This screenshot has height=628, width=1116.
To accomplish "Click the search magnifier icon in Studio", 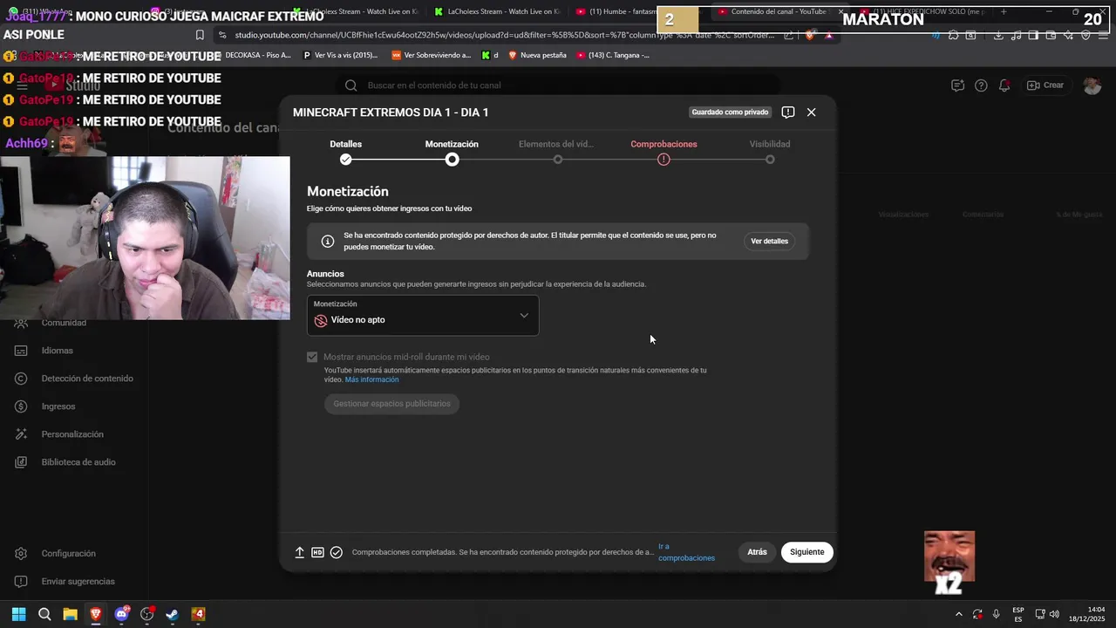I will [x=350, y=85].
